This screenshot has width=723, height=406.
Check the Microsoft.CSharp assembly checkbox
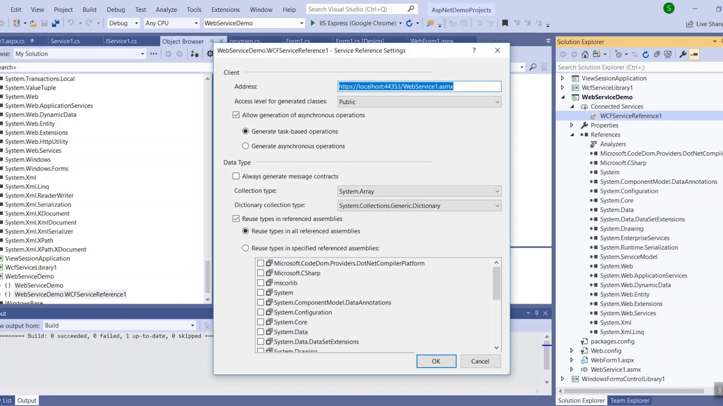click(x=260, y=273)
